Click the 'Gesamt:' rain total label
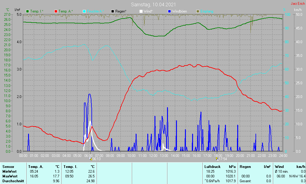 click(246, 181)
